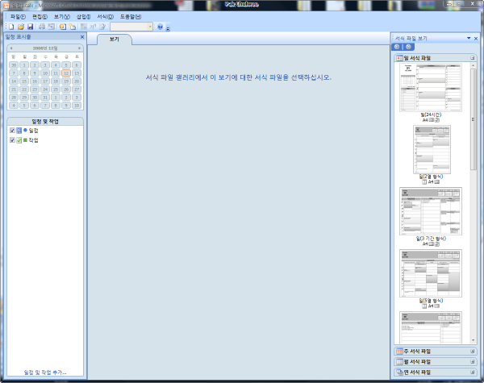Viewport: 484px width, 383px height.
Task: Open Help with the blue question icon
Action: (x=160, y=27)
